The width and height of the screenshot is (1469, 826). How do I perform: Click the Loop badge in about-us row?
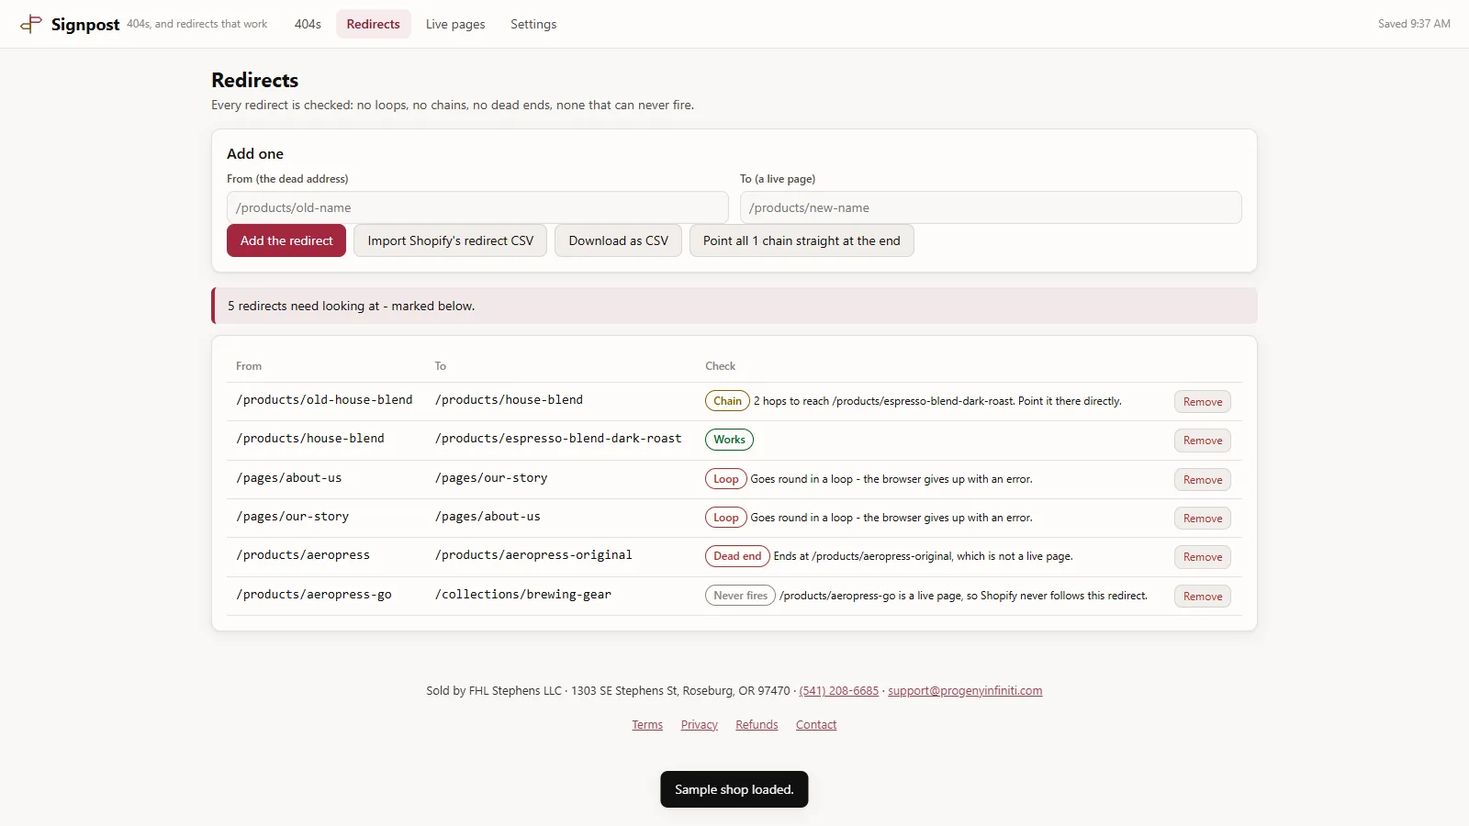pos(725,479)
